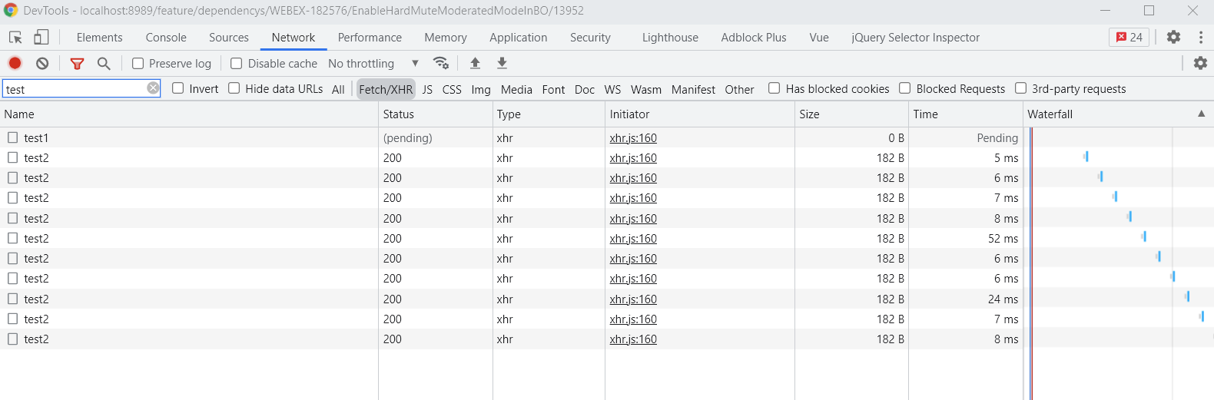This screenshot has width=1214, height=400.
Task: Click the export HAR download arrow
Action: click(x=502, y=63)
